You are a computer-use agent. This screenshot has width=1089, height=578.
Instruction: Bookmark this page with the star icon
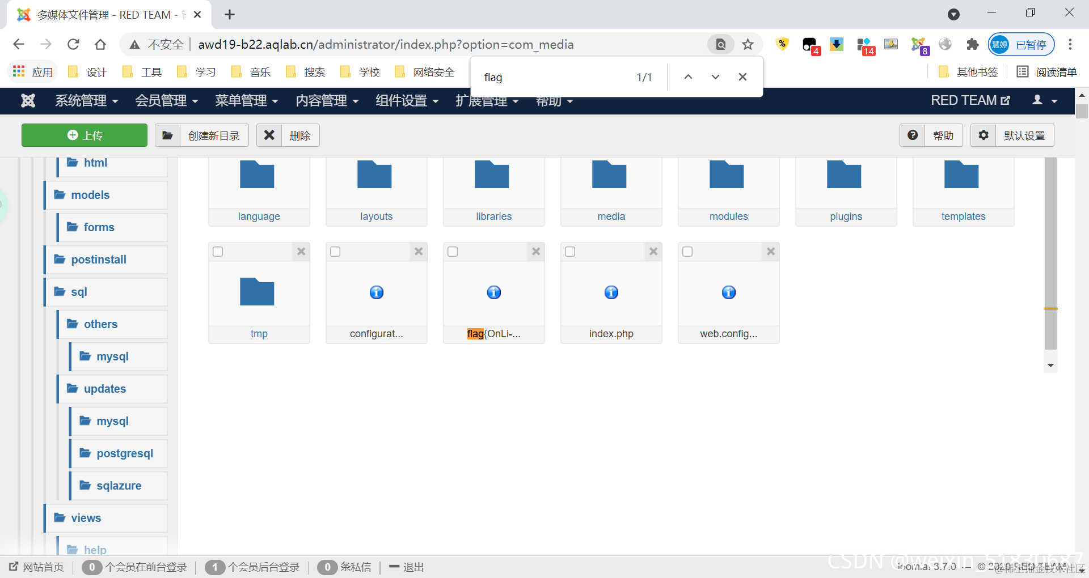(748, 44)
